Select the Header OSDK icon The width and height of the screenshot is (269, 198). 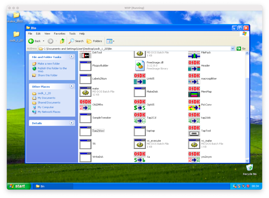point(194,66)
